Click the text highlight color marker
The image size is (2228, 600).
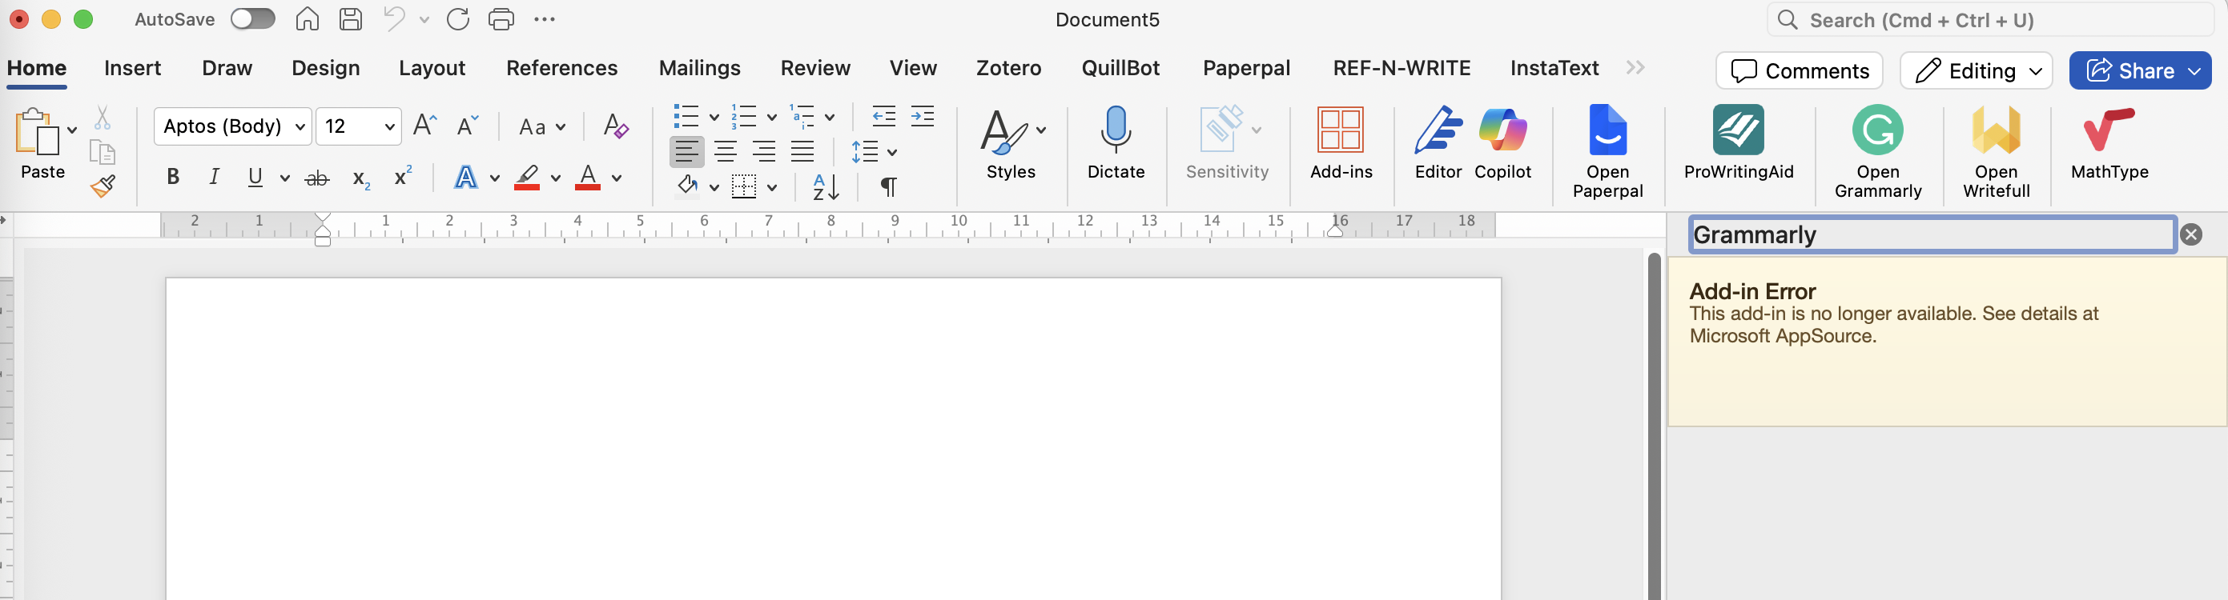pyautogui.click(x=527, y=178)
